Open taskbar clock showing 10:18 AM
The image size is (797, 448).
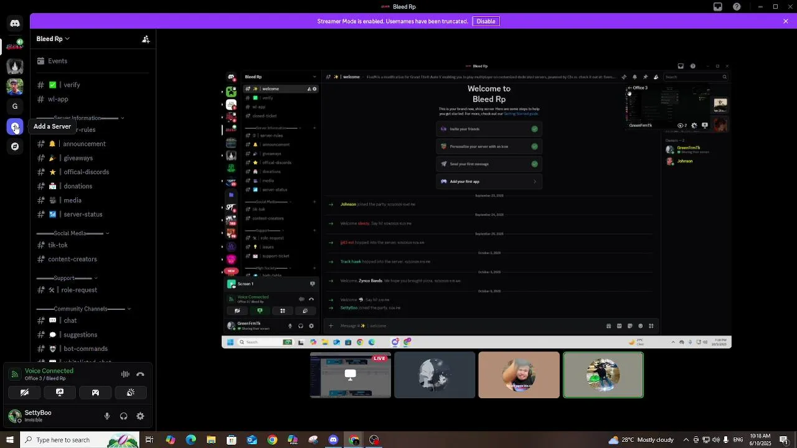pyautogui.click(x=760, y=440)
